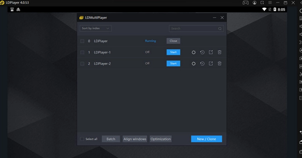Click the Optimization button
This screenshot has width=302, height=158.
pyautogui.click(x=160, y=139)
